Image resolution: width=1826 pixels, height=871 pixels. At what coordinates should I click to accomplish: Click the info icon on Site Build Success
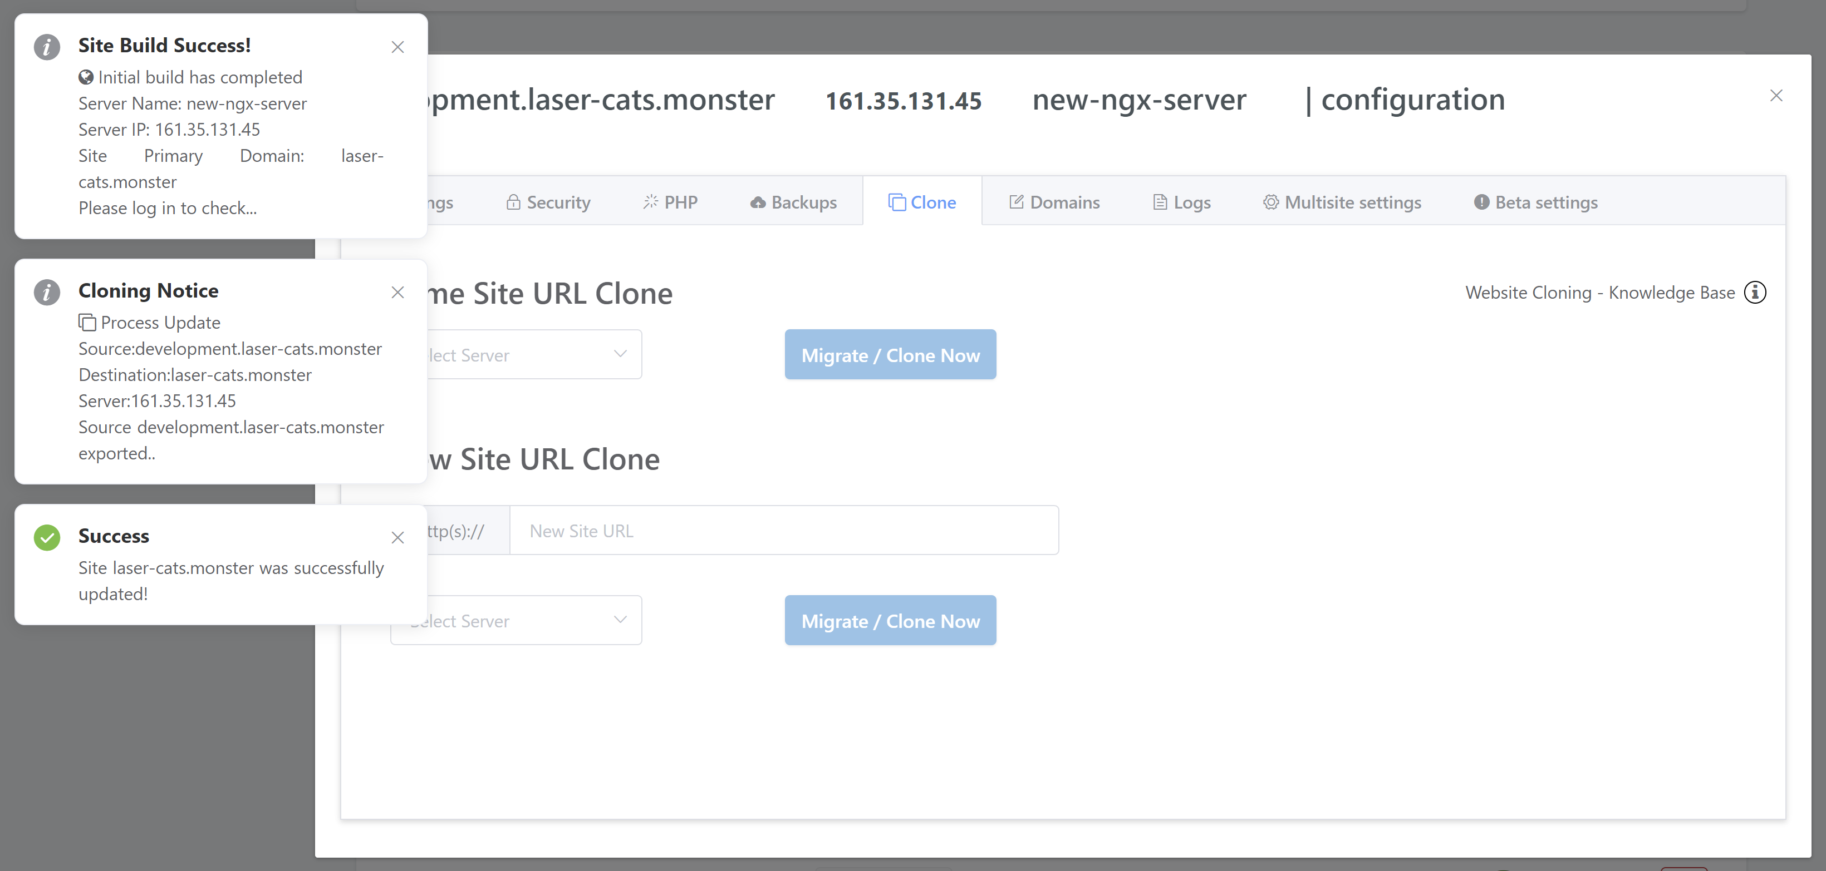(47, 47)
